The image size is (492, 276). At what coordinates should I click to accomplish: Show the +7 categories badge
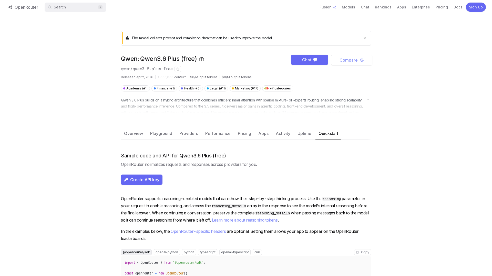click(278, 88)
